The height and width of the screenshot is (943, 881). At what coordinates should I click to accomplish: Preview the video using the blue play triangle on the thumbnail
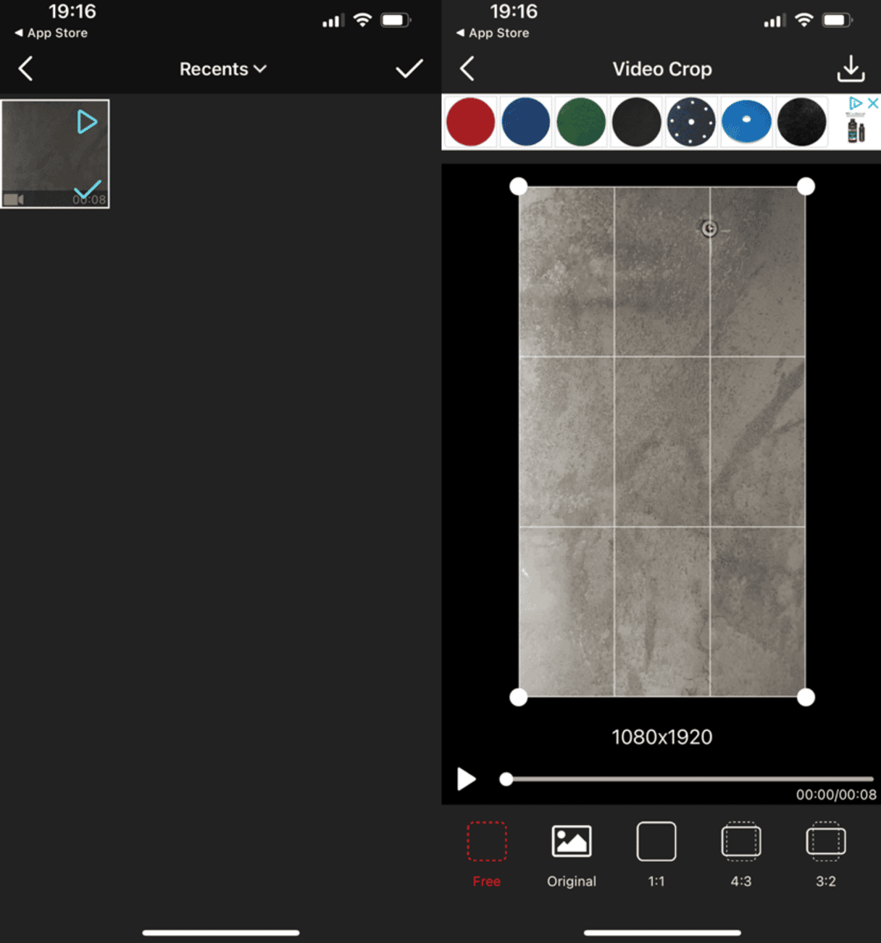tap(87, 122)
